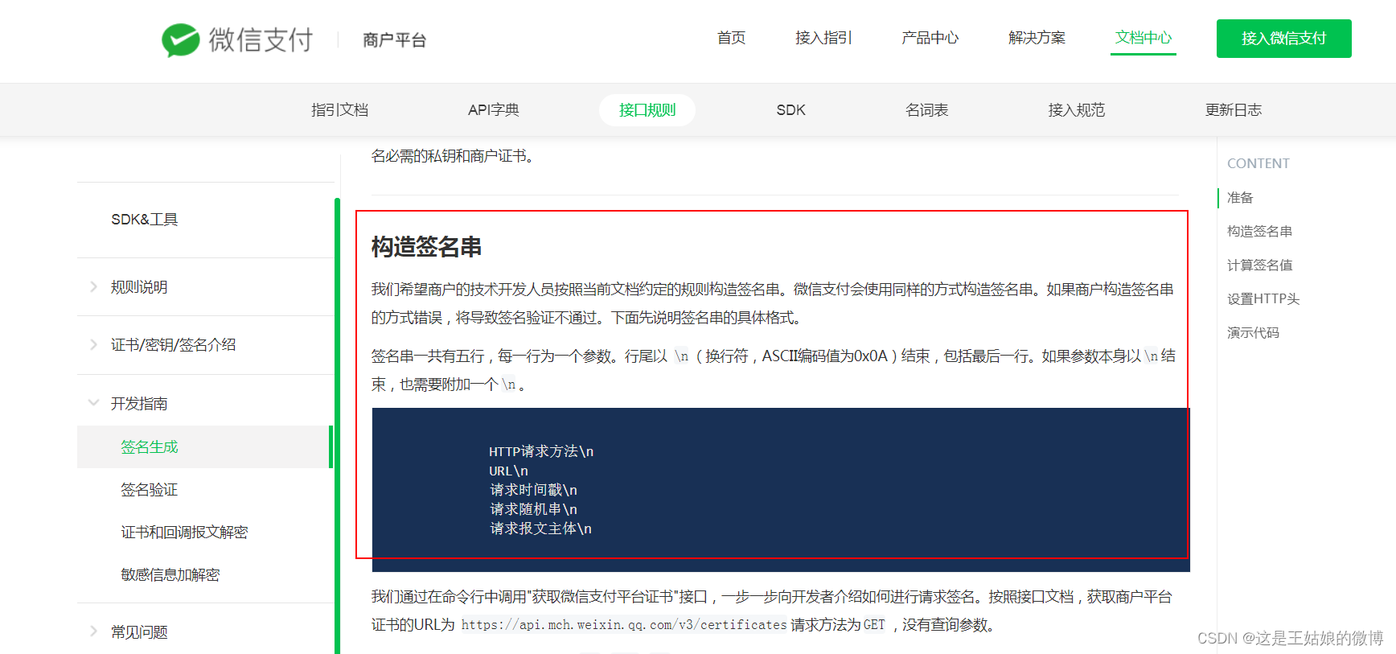
Task: Click the HTTP请求方法\n code line
Action: tap(541, 451)
